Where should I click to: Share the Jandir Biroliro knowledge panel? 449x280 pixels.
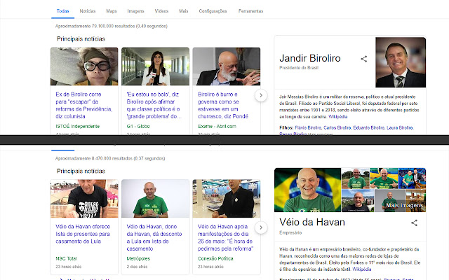click(363, 59)
